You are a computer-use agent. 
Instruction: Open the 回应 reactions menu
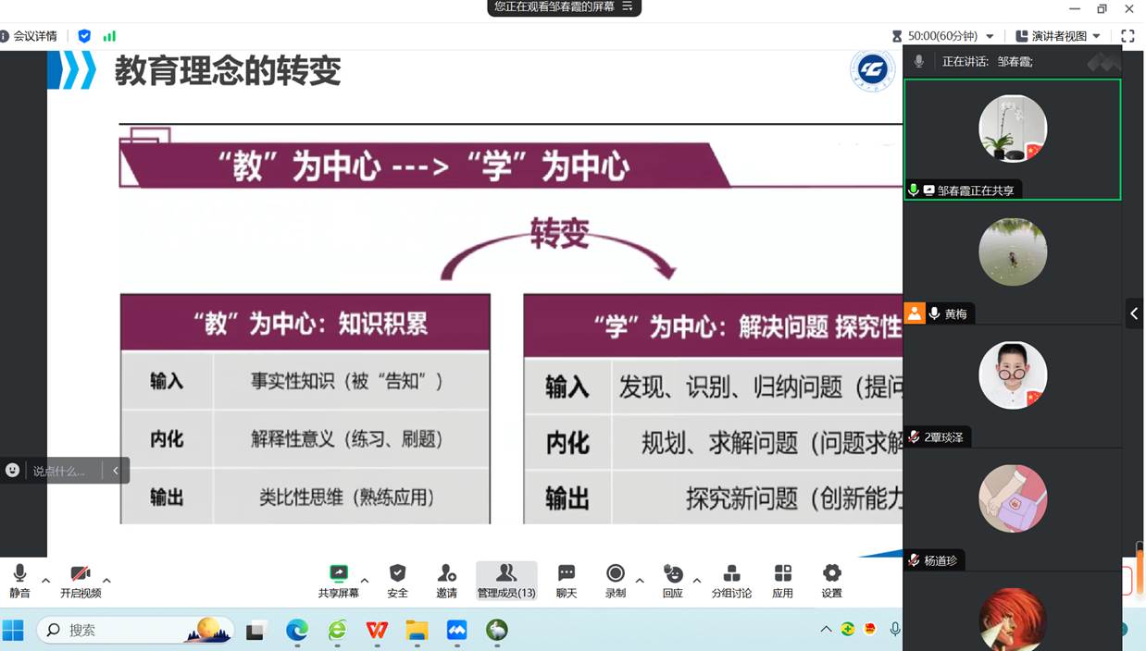[673, 574]
